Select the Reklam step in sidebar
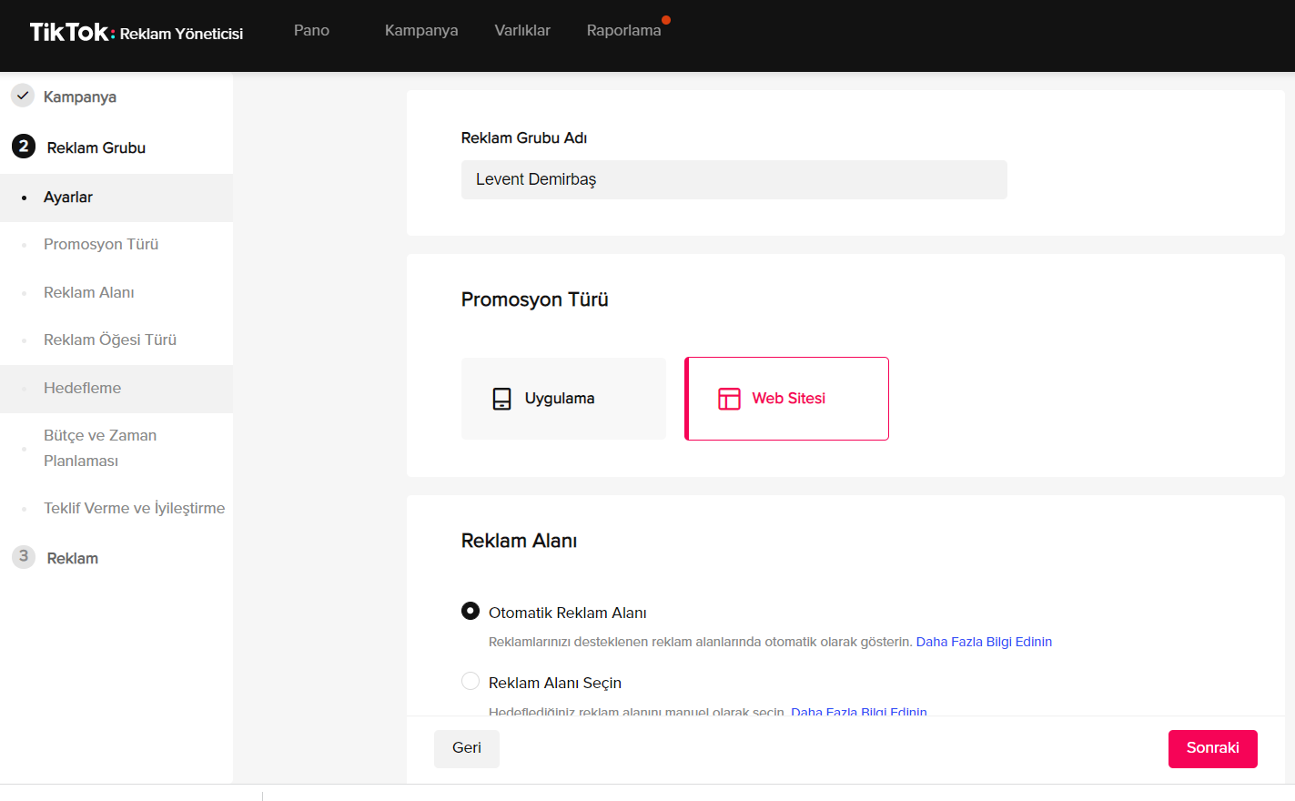This screenshot has width=1295, height=801. (x=73, y=558)
